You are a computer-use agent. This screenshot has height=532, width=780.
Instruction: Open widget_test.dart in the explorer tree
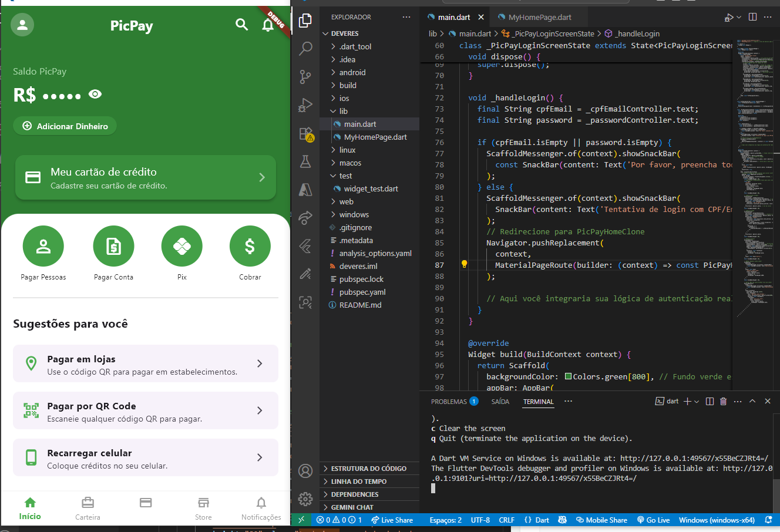371,188
